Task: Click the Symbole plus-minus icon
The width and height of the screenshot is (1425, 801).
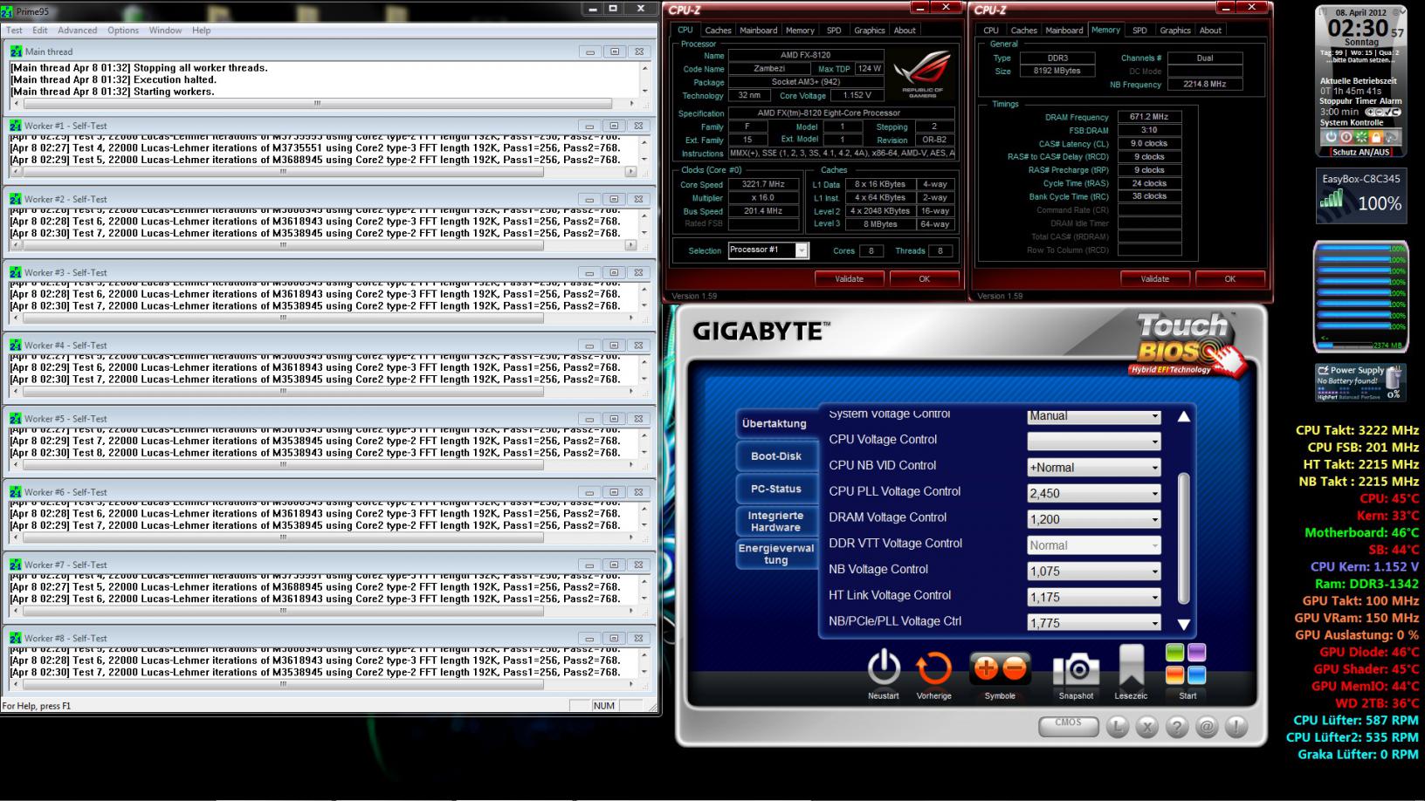Action: [x=1000, y=669]
